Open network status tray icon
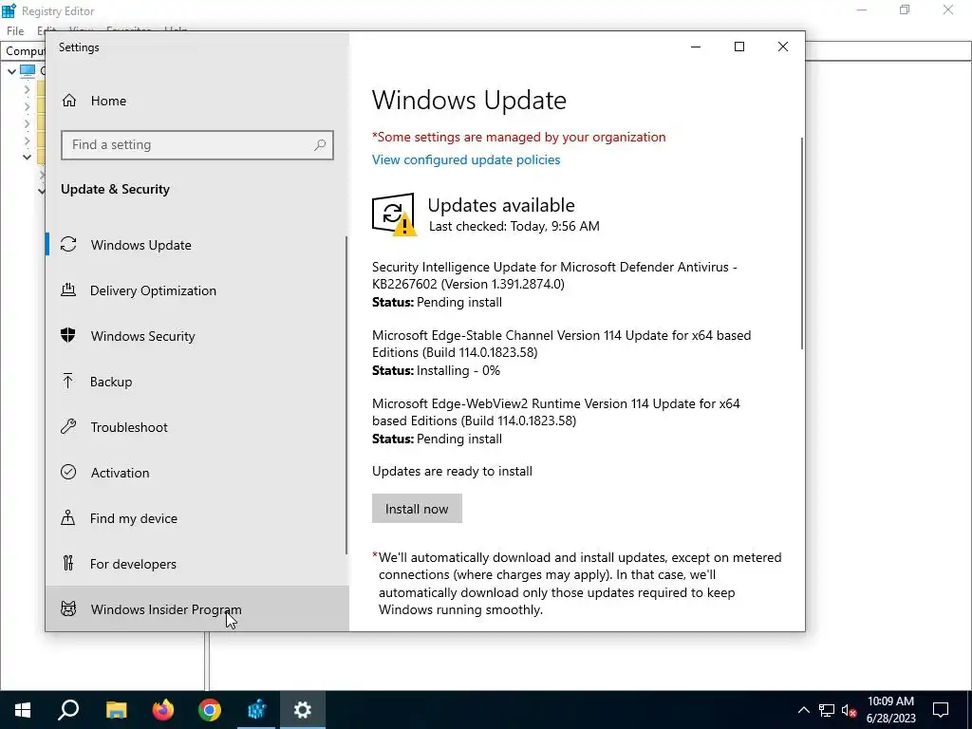The image size is (972, 729). click(x=827, y=710)
